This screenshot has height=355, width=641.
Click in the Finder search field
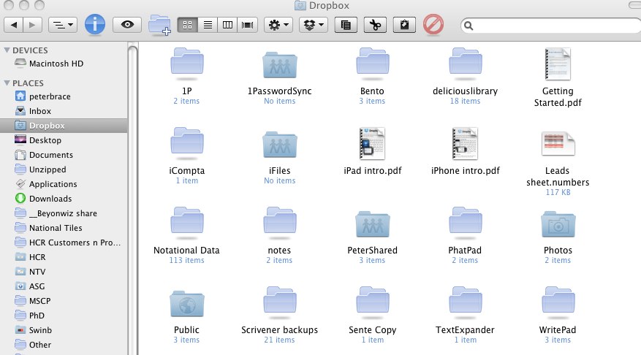552,26
